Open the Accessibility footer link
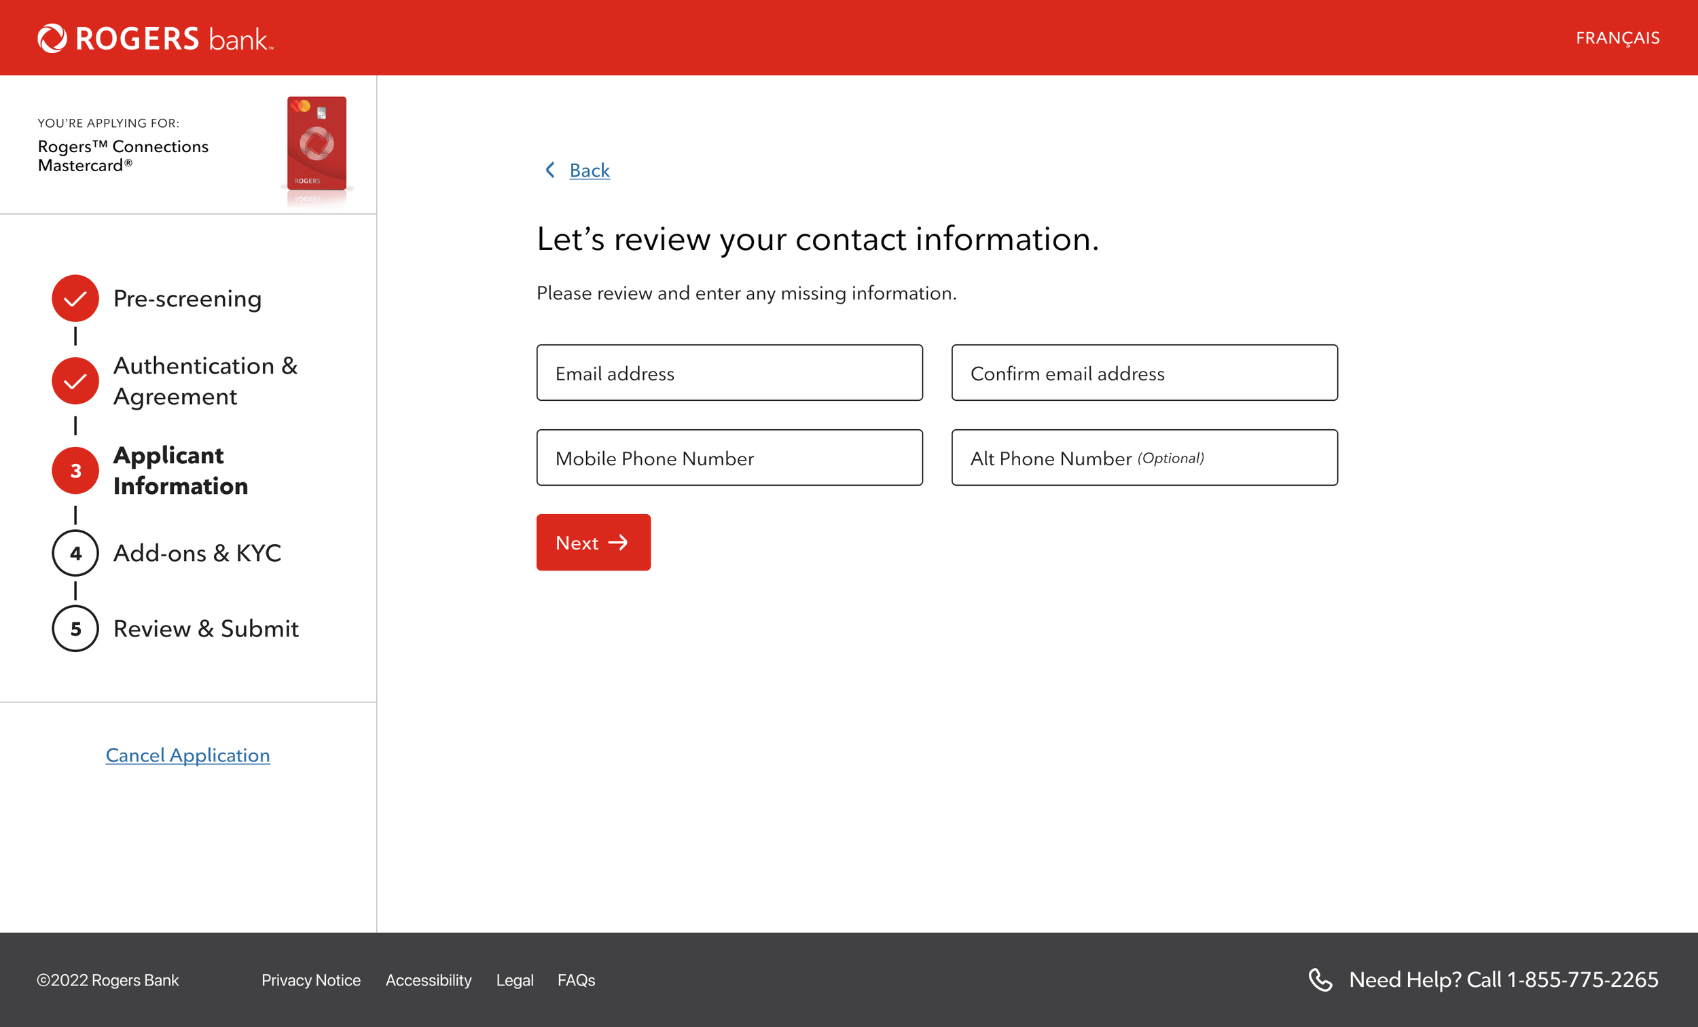 click(x=429, y=980)
